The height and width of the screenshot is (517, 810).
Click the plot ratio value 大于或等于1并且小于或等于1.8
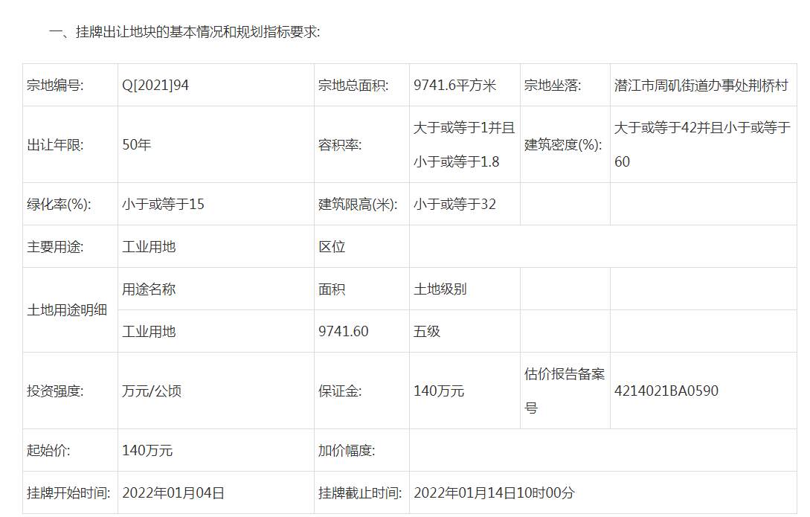pos(463,144)
